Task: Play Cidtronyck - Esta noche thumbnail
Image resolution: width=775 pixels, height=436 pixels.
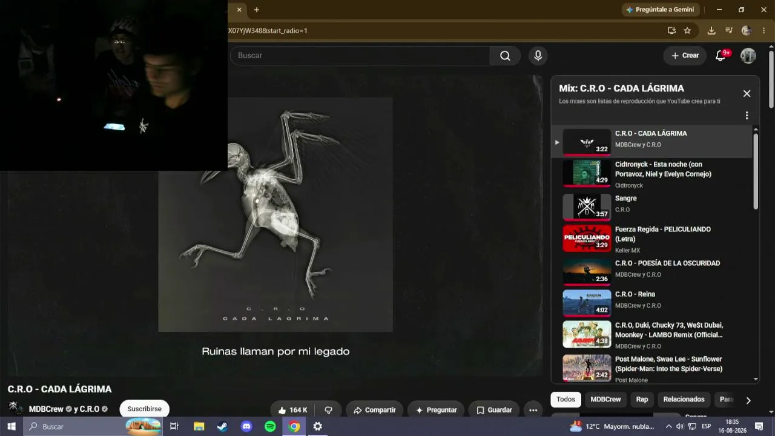Action: point(587,173)
